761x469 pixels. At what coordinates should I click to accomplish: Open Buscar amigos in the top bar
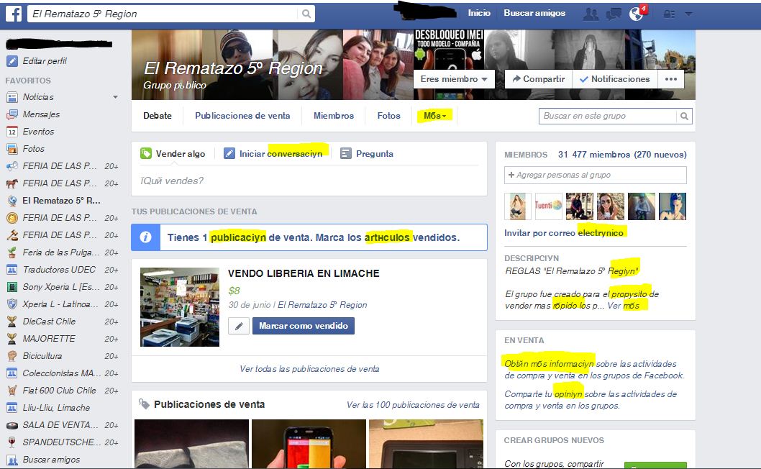[534, 13]
